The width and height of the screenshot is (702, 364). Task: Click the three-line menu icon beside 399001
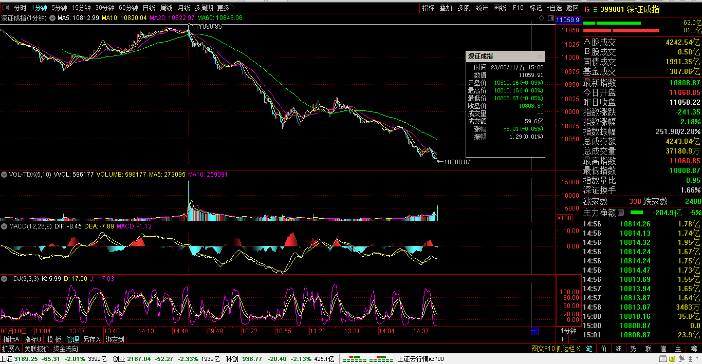click(595, 9)
